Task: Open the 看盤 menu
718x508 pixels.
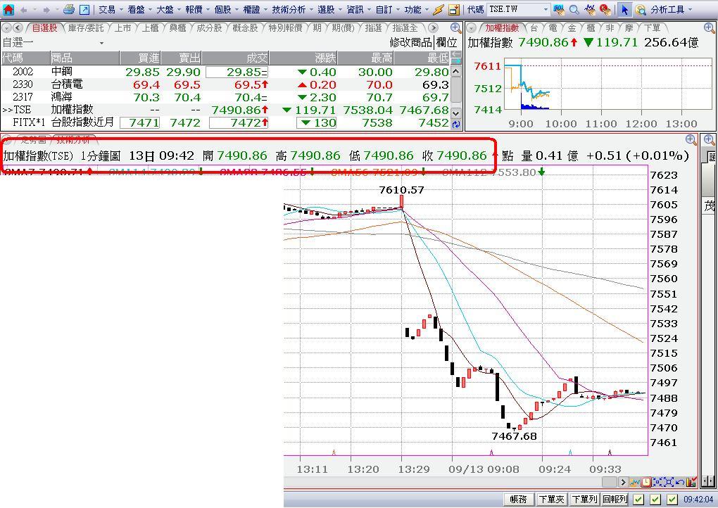Action: coord(136,10)
